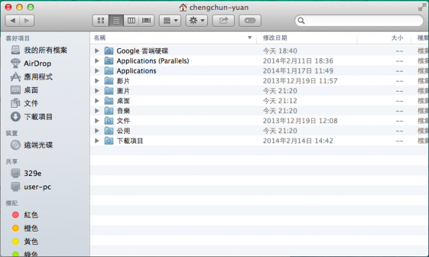Click the Finder search field
This screenshot has width=429, height=257.
point(359,21)
